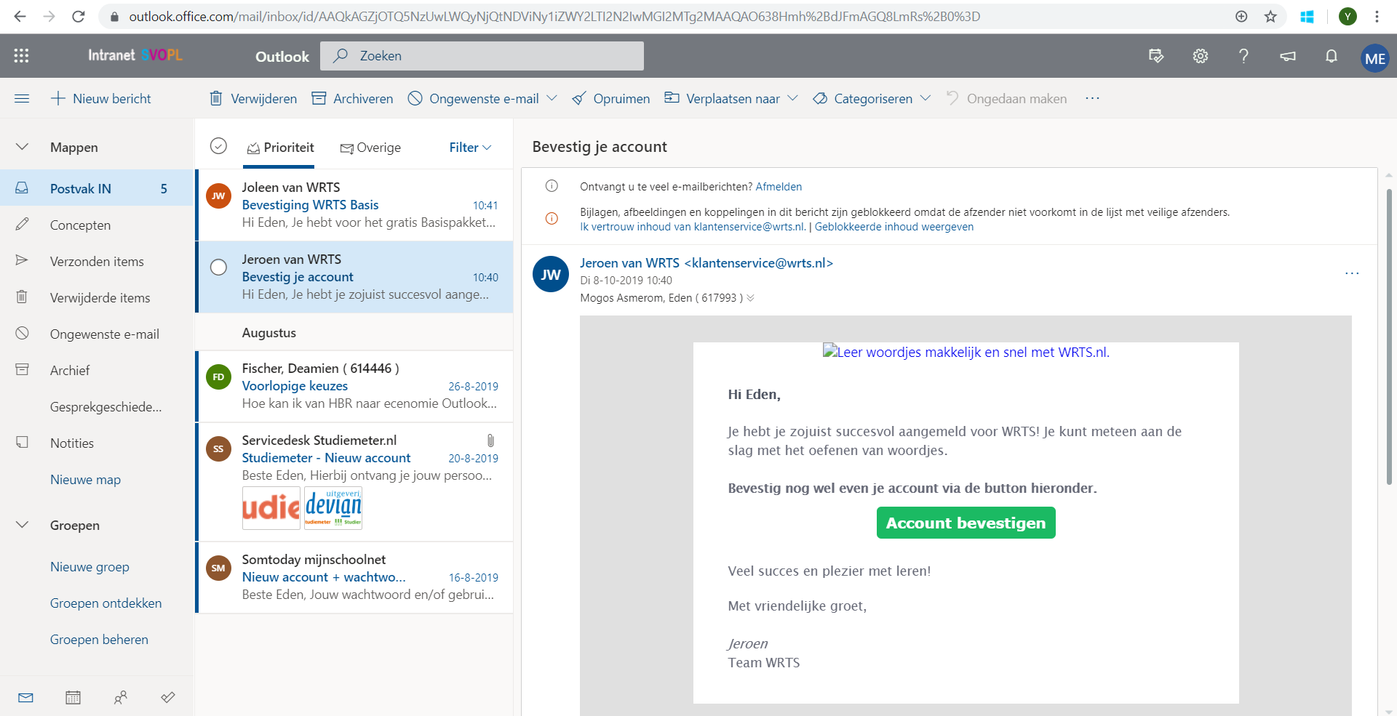
Task: Toggle the hamburger navigation pane icon
Action: (x=22, y=98)
